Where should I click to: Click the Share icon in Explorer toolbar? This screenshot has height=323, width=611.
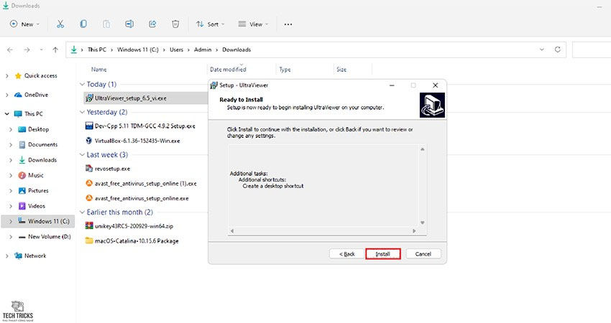point(152,24)
